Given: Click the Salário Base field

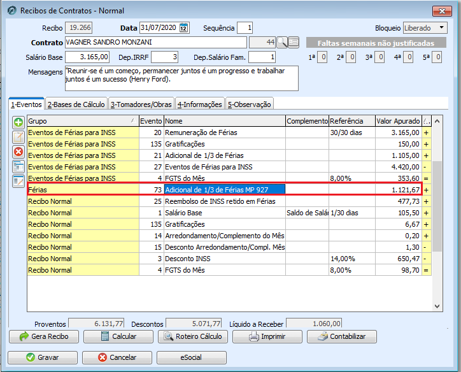Looking at the screenshot, I should point(87,57).
